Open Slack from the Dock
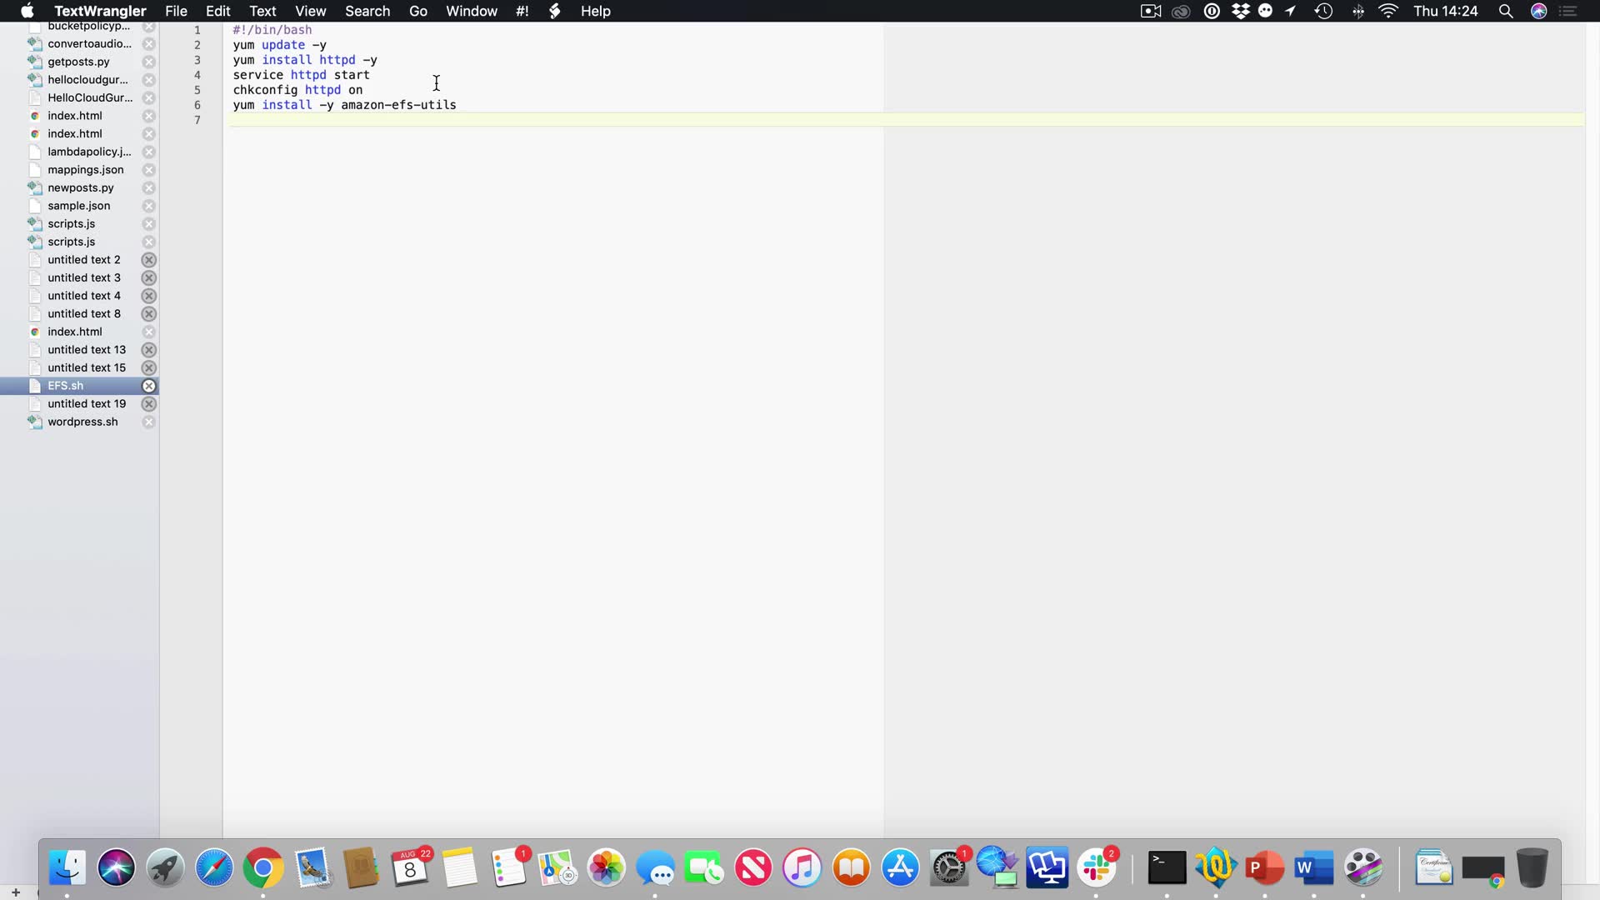This screenshot has height=900, width=1600. pos(1097,867)
